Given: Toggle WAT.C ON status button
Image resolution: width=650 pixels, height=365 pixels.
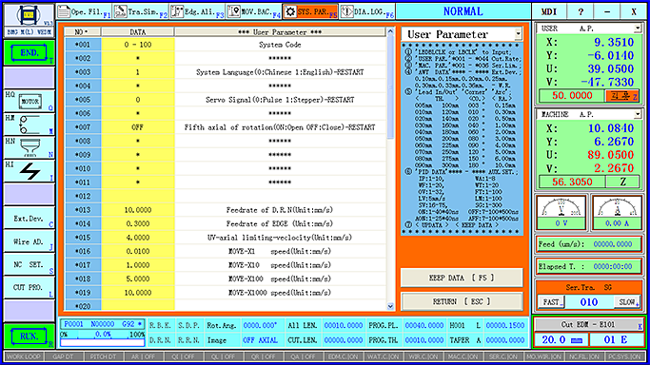Looking at the screenshot, I should 384,356.
